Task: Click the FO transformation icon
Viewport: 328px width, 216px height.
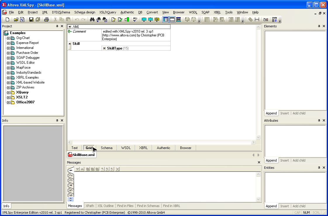Action: tap(150, 20)
